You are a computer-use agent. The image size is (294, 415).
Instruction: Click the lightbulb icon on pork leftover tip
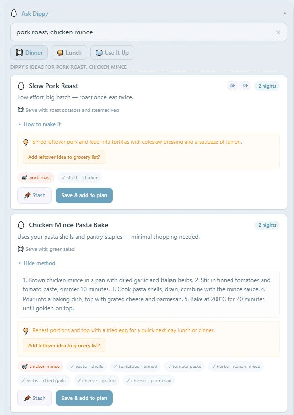tap(26, 142)
